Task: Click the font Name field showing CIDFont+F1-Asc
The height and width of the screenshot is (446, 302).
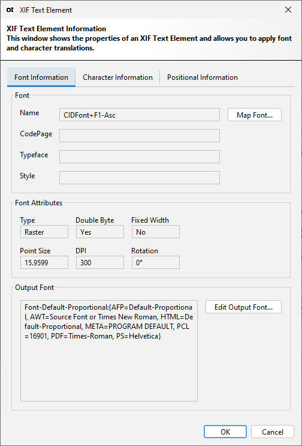Action: click(x=140, y=115)
